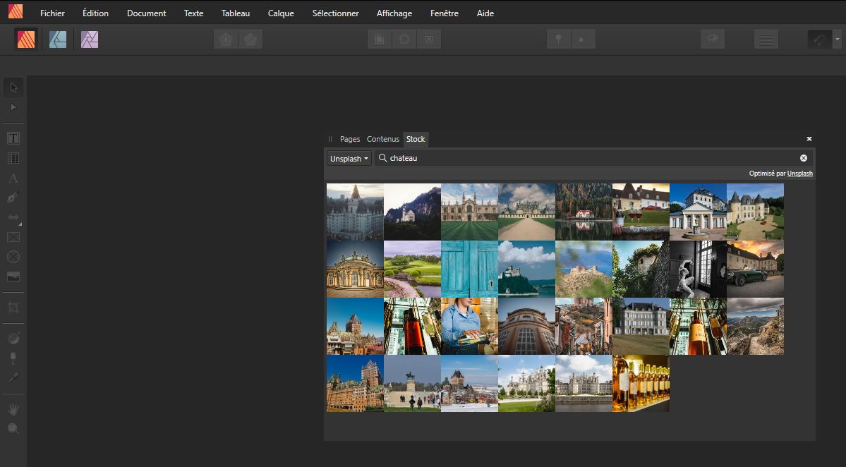
Task: Open the Fichier menu
Action: tap(52, 13)
